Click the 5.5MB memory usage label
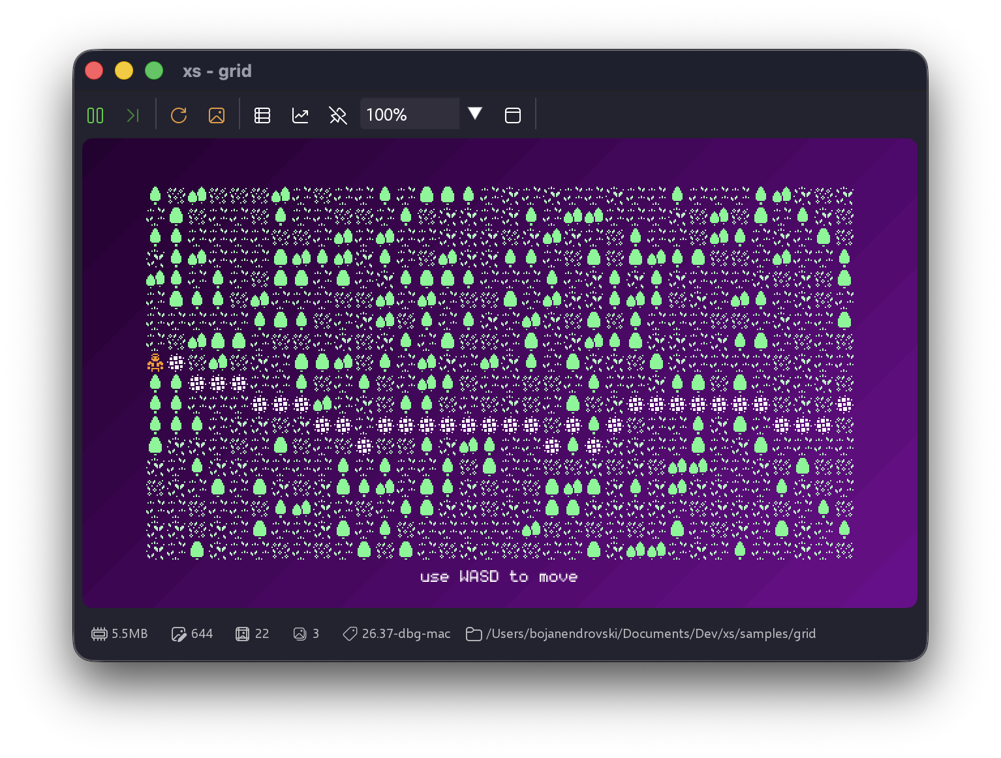This screenshot has height=758, width=1001. [x=129, y=633]
